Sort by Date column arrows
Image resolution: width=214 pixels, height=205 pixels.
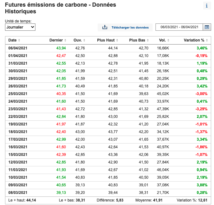(19, 40)
